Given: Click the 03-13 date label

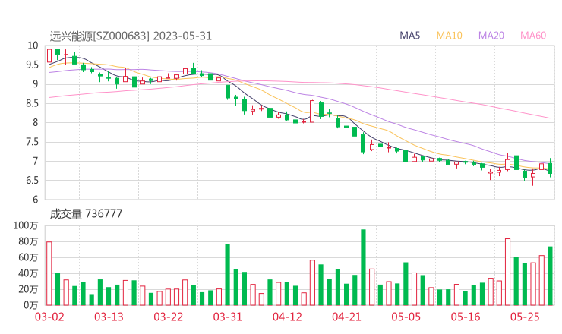Looking at the screenshot, I should (x=109, y=317).
